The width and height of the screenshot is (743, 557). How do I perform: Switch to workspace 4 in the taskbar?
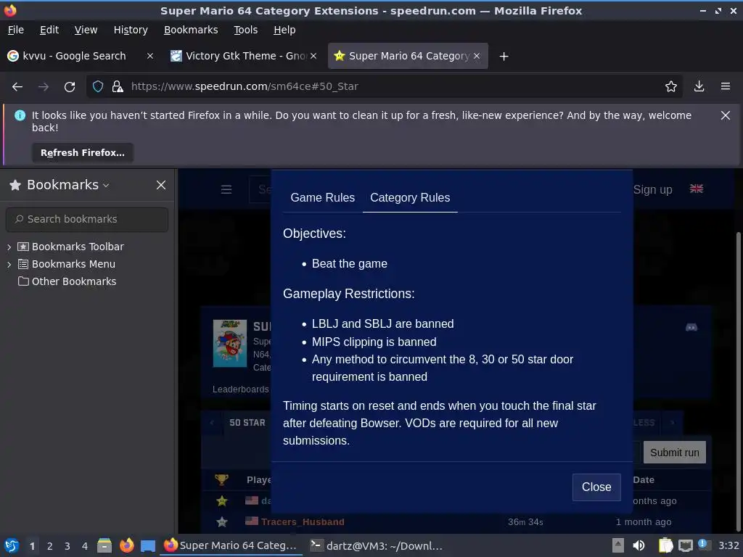[85, 546]
